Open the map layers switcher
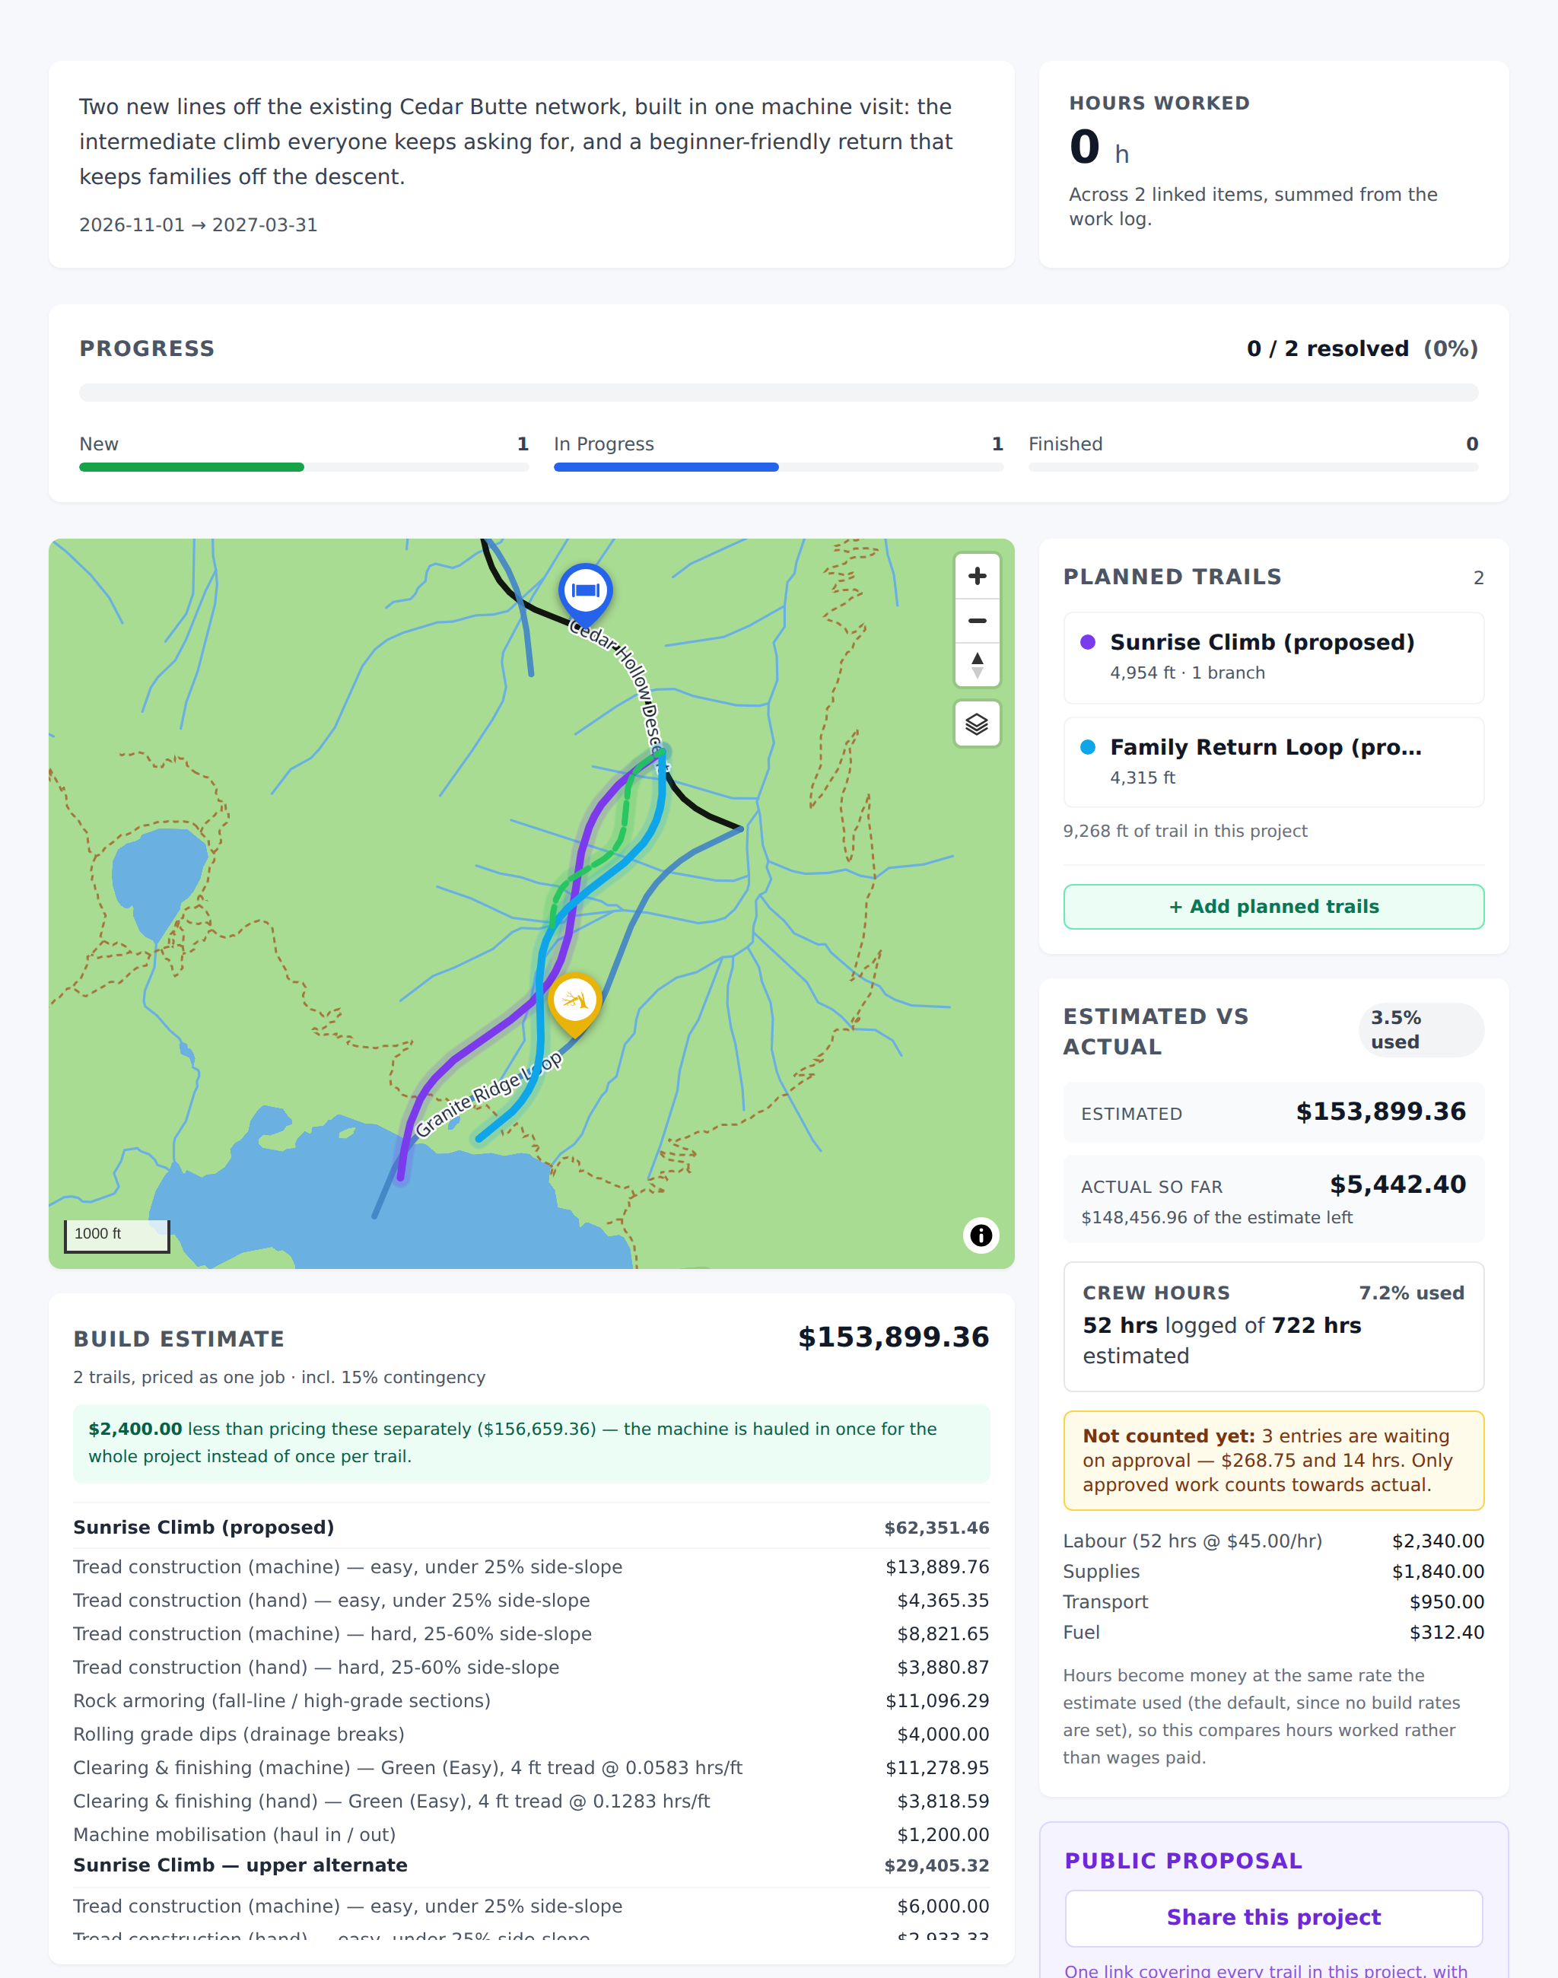The height and width of the screenshot is (1978, 1558). point(977,724)
